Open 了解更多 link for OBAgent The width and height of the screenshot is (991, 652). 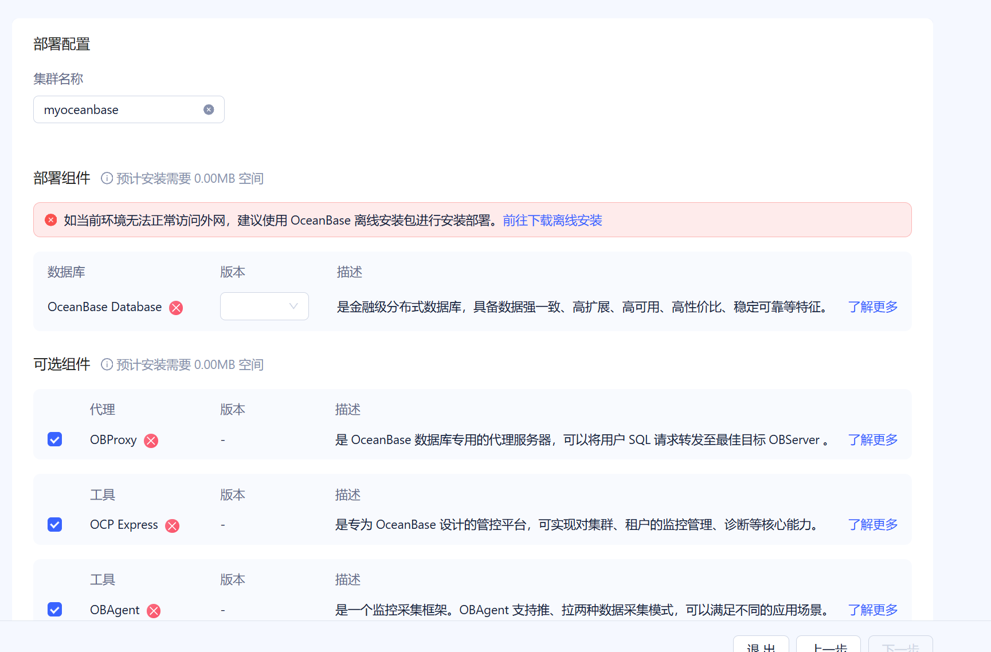[873, 610]
